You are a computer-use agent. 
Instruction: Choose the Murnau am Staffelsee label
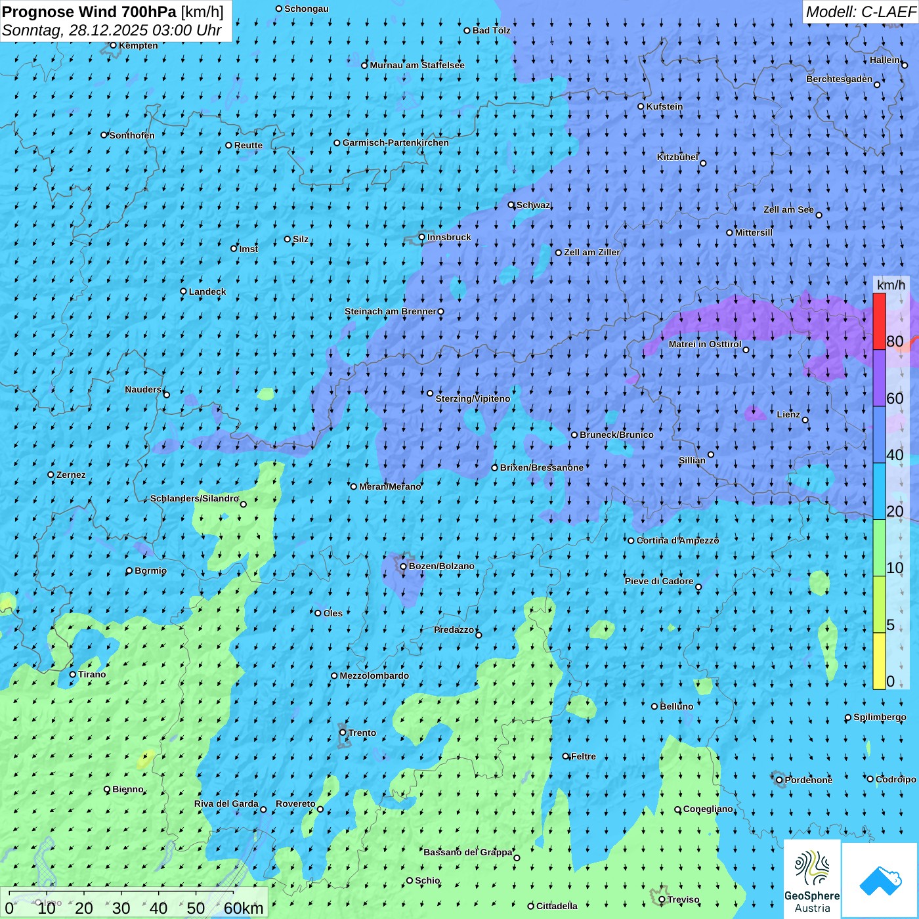417,65
